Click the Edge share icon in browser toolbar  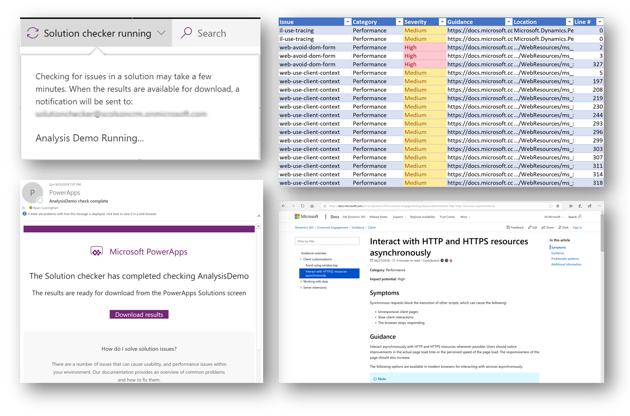click(x=590, y=205)
